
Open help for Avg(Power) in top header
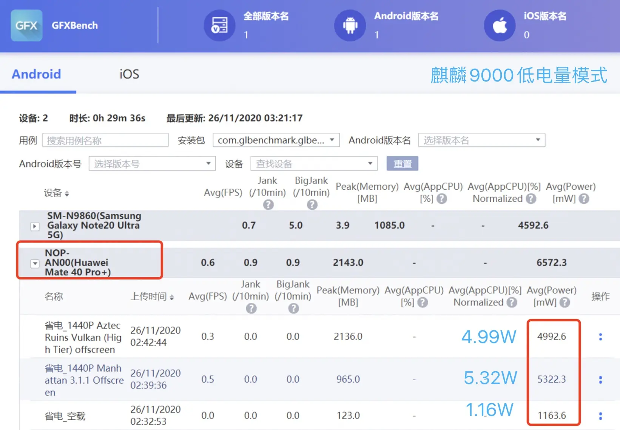(584, 199)
